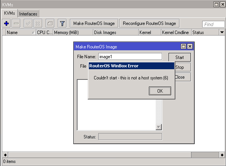Click log box scroll down arrow
The width and height of the screenshot is (226, 166).
(159, 127)
